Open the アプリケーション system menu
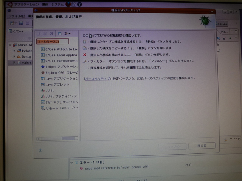The height and width of the screenshot is (181, 242). point(26,5)
